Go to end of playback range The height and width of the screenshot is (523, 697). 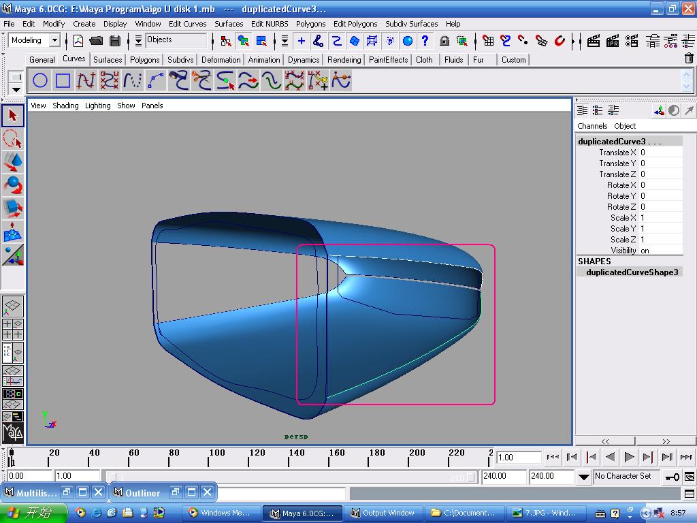click(x=686, y=457)
